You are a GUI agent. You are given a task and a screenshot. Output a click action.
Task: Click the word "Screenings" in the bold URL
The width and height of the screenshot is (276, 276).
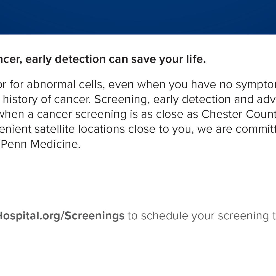tap(94, 216)
